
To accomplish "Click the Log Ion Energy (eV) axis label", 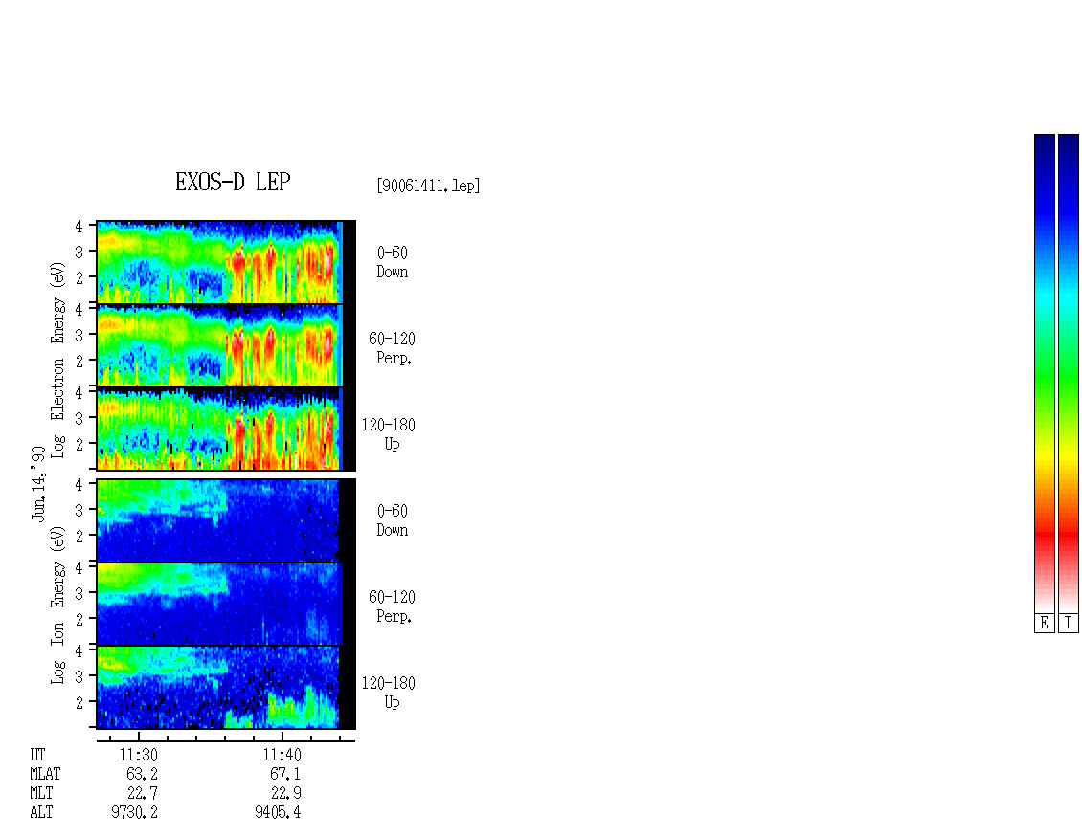I will coord(57,605).
